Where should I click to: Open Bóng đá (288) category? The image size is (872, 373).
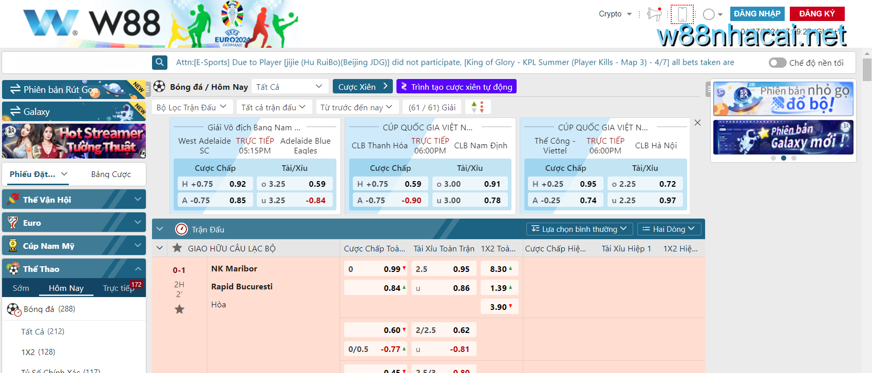(74, 309)
